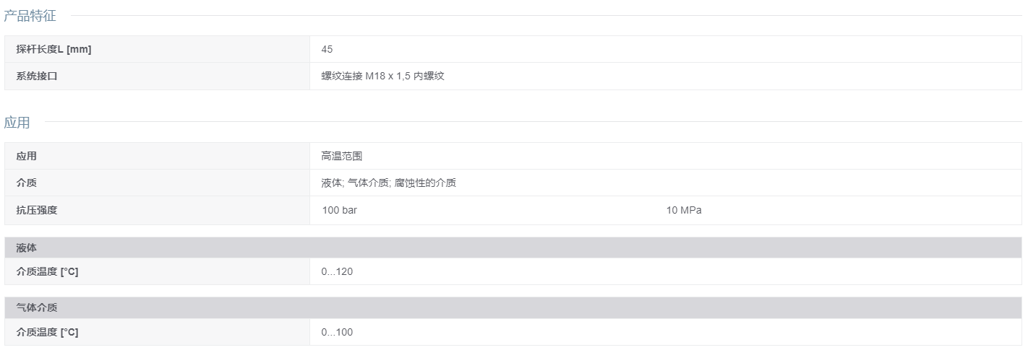Click the 0...100 temperature value

(337, 332)
